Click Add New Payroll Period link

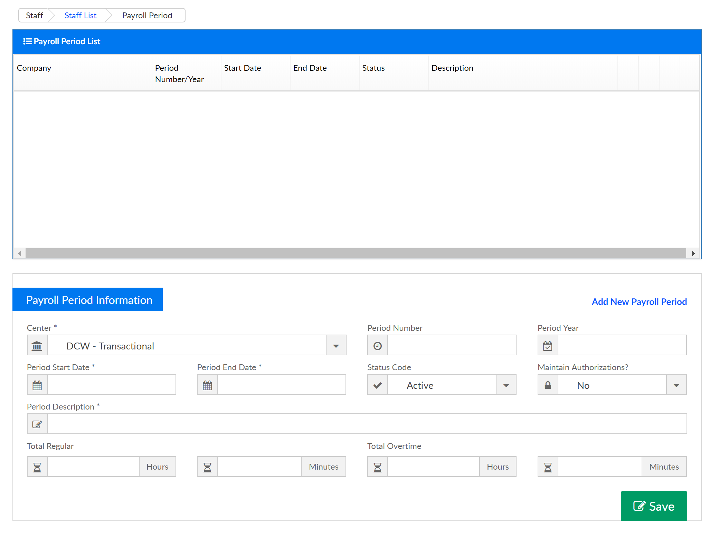click(639, 302)
